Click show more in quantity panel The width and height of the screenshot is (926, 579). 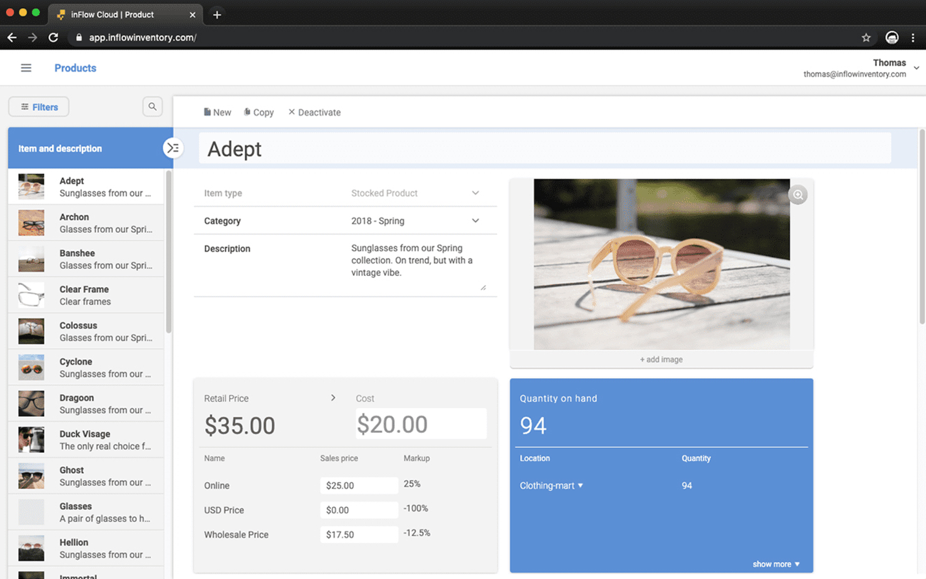point(776,564)
